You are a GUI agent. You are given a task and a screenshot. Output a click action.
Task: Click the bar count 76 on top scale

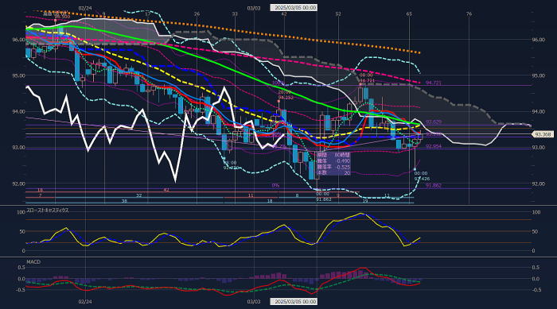point(469,14)
